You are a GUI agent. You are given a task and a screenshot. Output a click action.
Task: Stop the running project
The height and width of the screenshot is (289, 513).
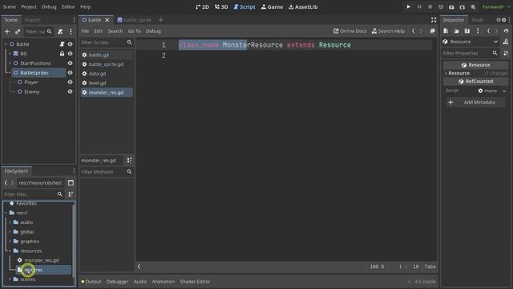click(x=430, y=7)
